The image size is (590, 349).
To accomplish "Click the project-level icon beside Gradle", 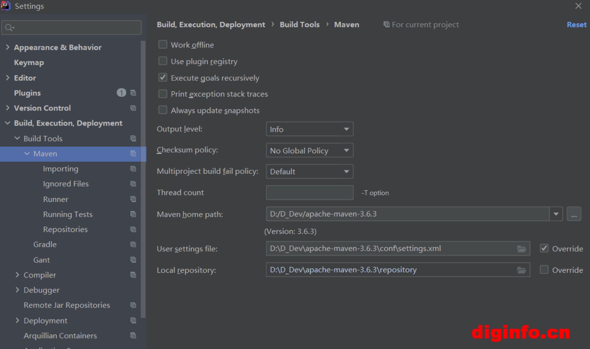I will pyautogui.click(x=133, y=244).
